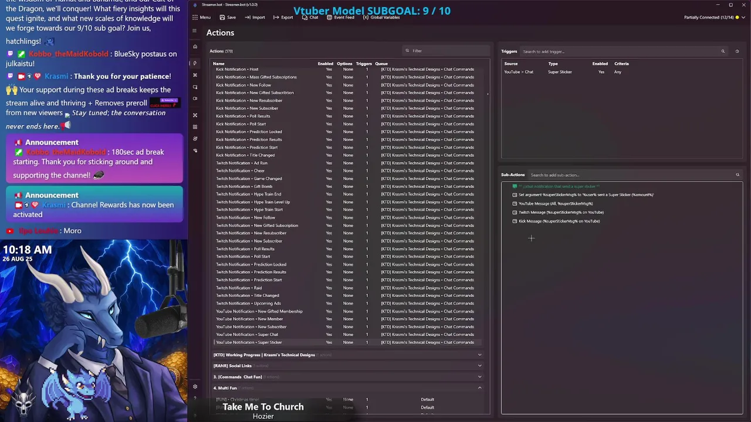751x422 pixels.
Task: Select Twitch Notification • Gift Bomb action
Action: tap(347, 186)
